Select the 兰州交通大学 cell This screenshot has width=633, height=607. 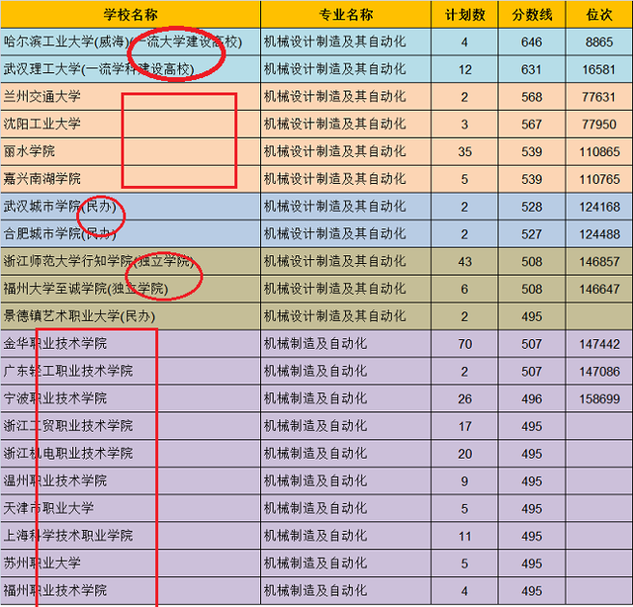[x=131, y=97]
